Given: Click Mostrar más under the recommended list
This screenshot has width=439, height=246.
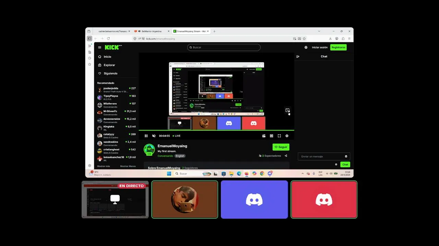Looking at the screenshot, I should pos(104,166).
